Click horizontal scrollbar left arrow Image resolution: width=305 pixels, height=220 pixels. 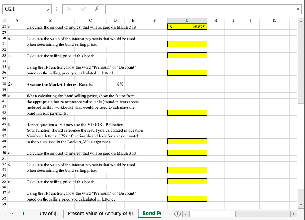pos(186,214)
